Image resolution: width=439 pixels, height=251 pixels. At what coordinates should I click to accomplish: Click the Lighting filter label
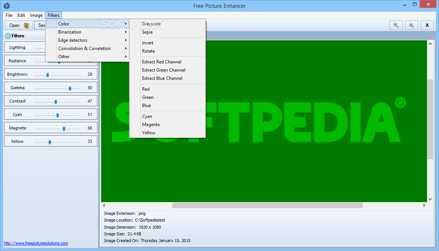(17, 47)
